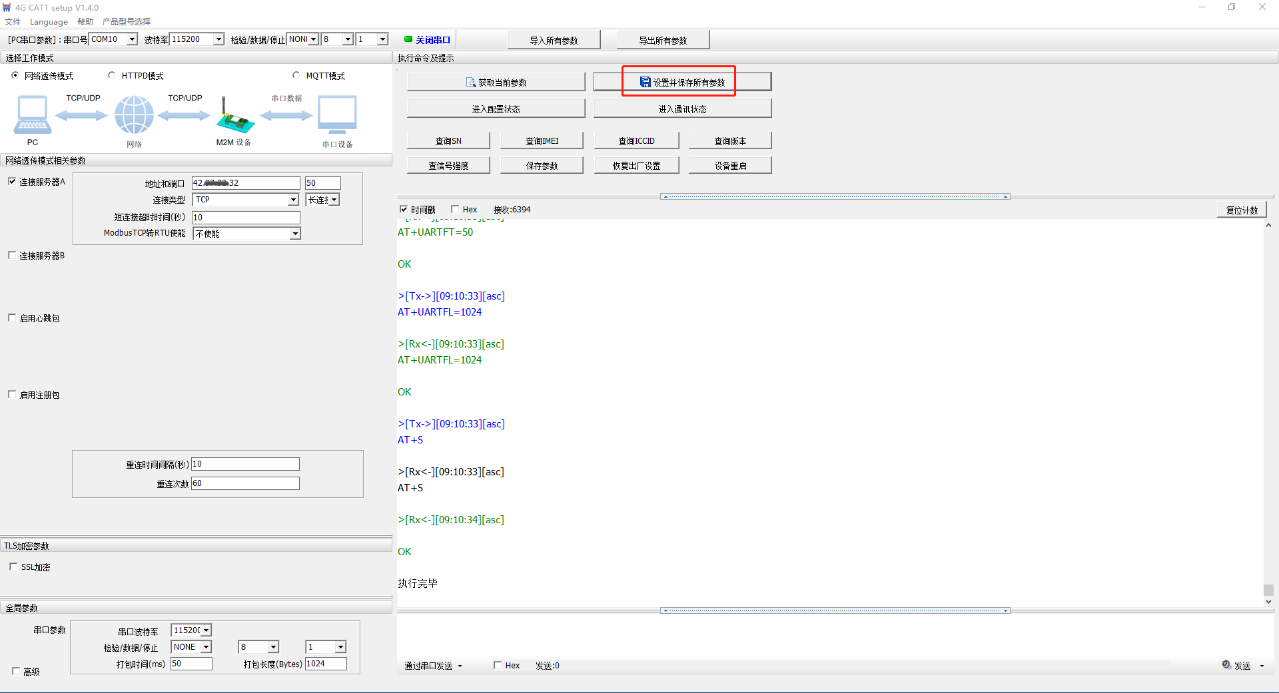This screenshot has width=1279, height=693.
Task: Click the 设备重启 button
Action: pos(730,166)
